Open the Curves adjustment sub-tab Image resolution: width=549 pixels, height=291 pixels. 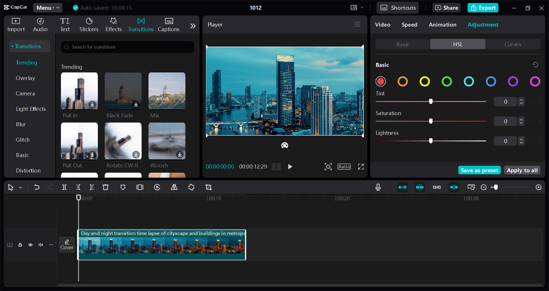[513, 44]
